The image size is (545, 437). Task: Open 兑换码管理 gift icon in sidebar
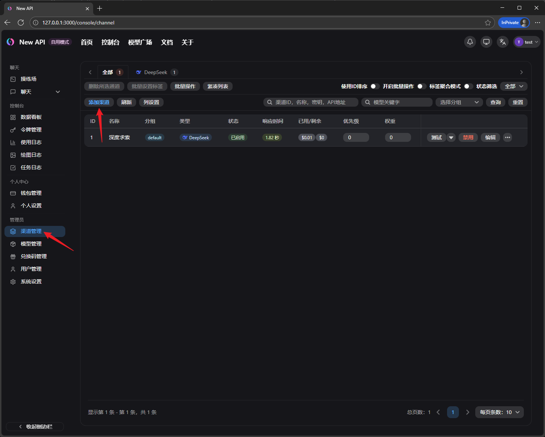(13, 257)
